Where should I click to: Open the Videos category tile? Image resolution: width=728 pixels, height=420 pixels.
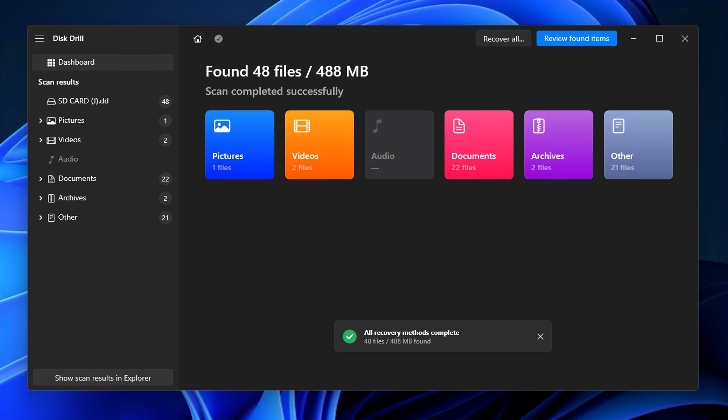click(x=319, y=145)
